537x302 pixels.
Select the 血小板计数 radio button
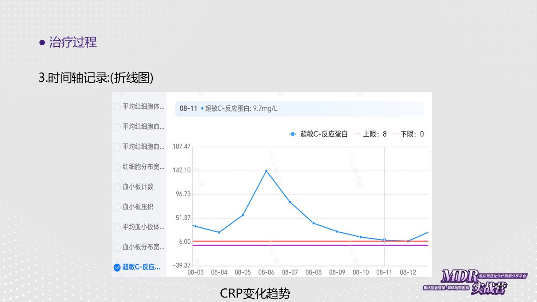pos(117,187)
